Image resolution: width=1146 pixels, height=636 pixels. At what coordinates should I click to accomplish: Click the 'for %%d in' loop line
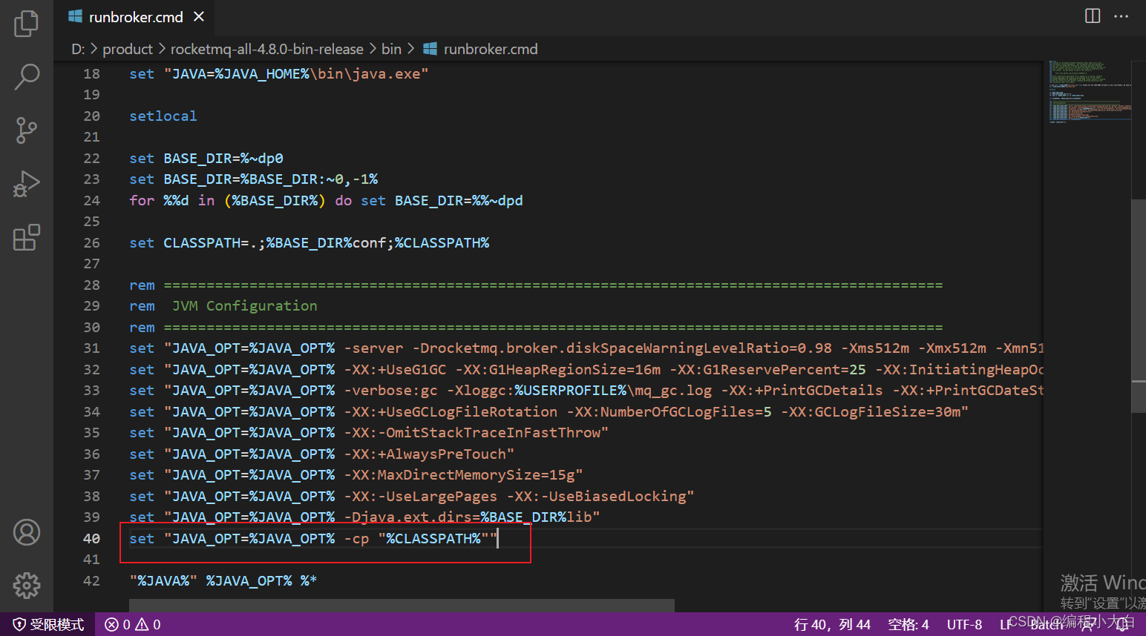coord(326,200)
